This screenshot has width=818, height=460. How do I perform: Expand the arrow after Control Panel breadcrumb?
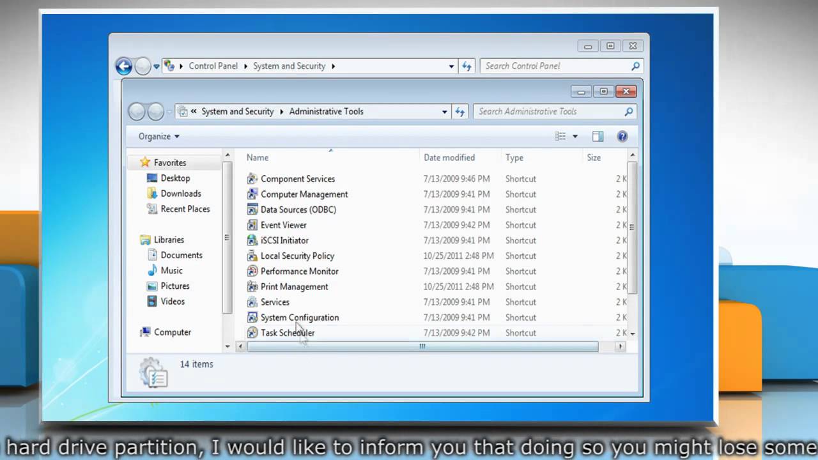[245, 66]
